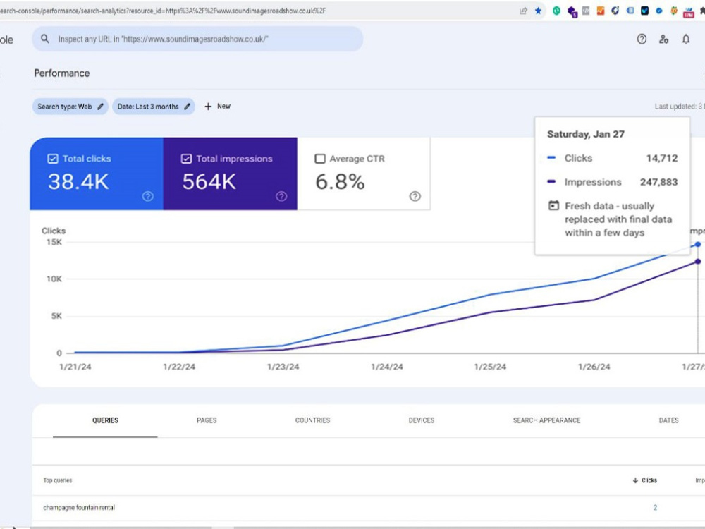Click the Date: Last 3 months chip

[154, 107]
